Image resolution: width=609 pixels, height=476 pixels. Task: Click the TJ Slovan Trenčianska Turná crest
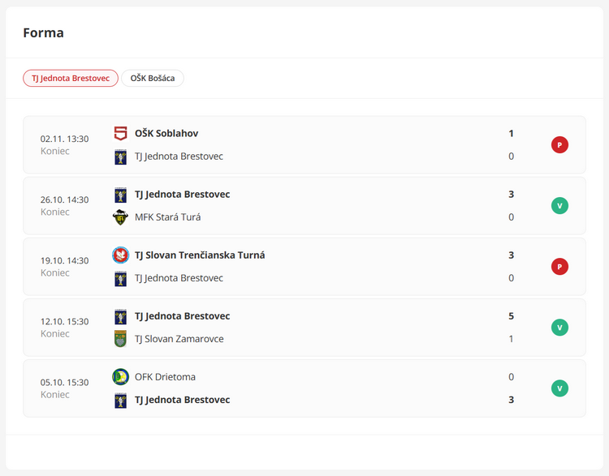pos(120,255)
